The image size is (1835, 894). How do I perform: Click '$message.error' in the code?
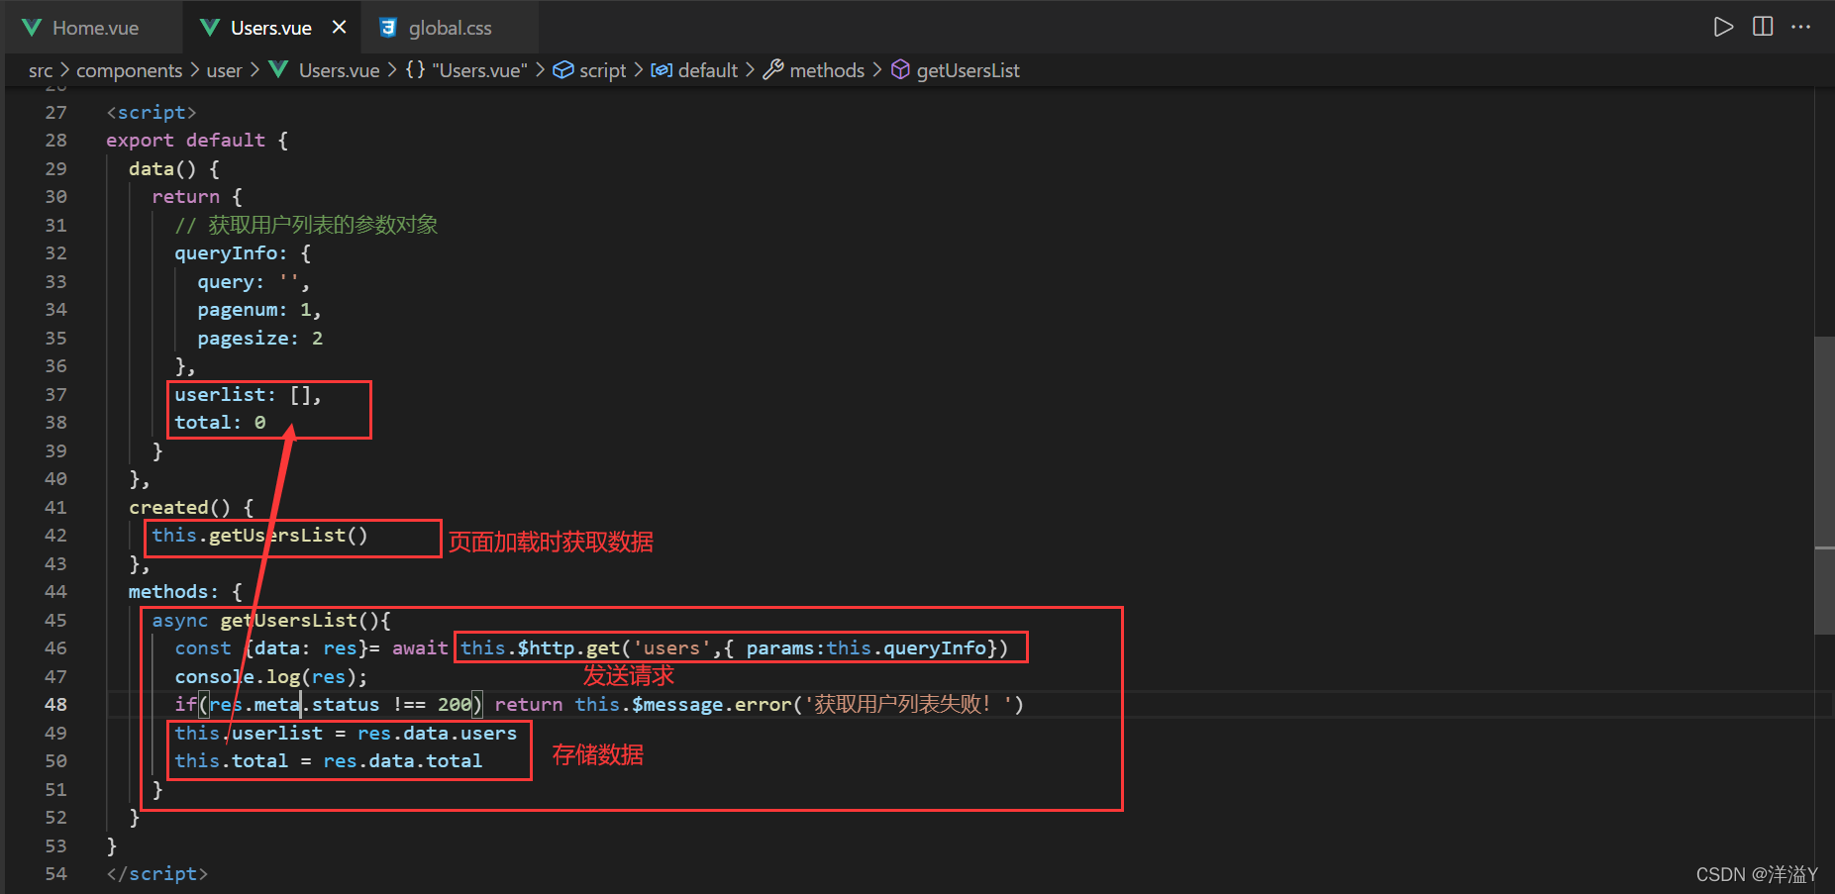[x=711, y=704]
